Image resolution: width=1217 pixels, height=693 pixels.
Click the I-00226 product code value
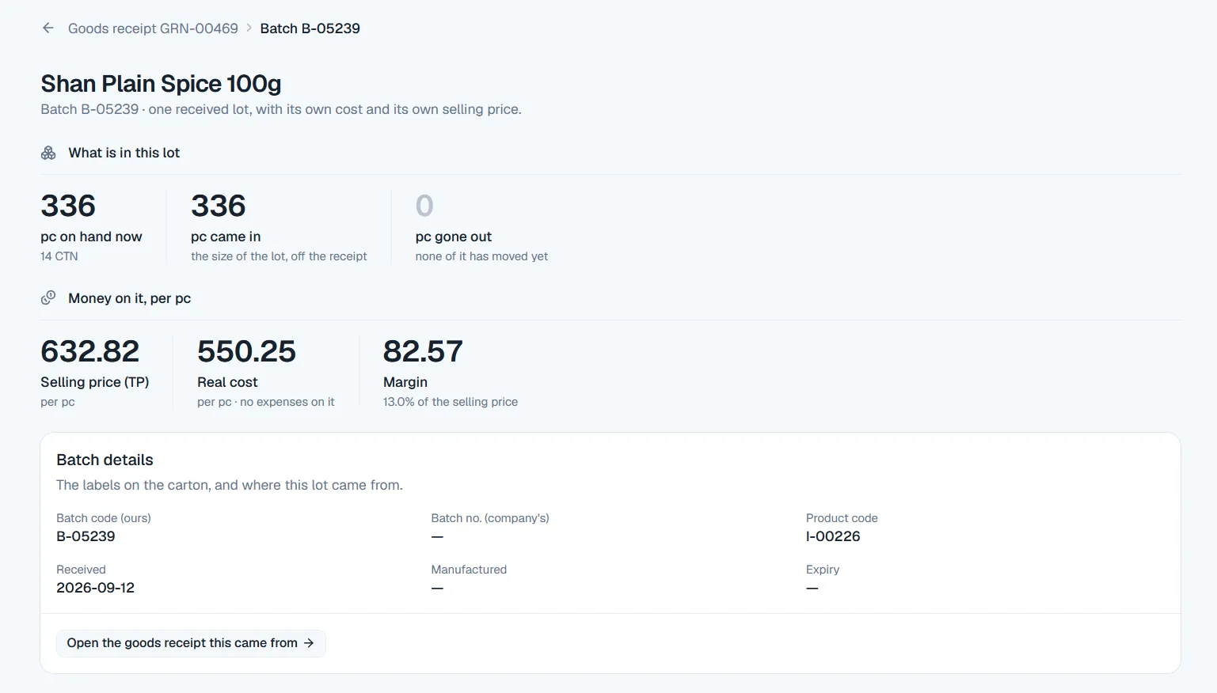click(833, 536)
